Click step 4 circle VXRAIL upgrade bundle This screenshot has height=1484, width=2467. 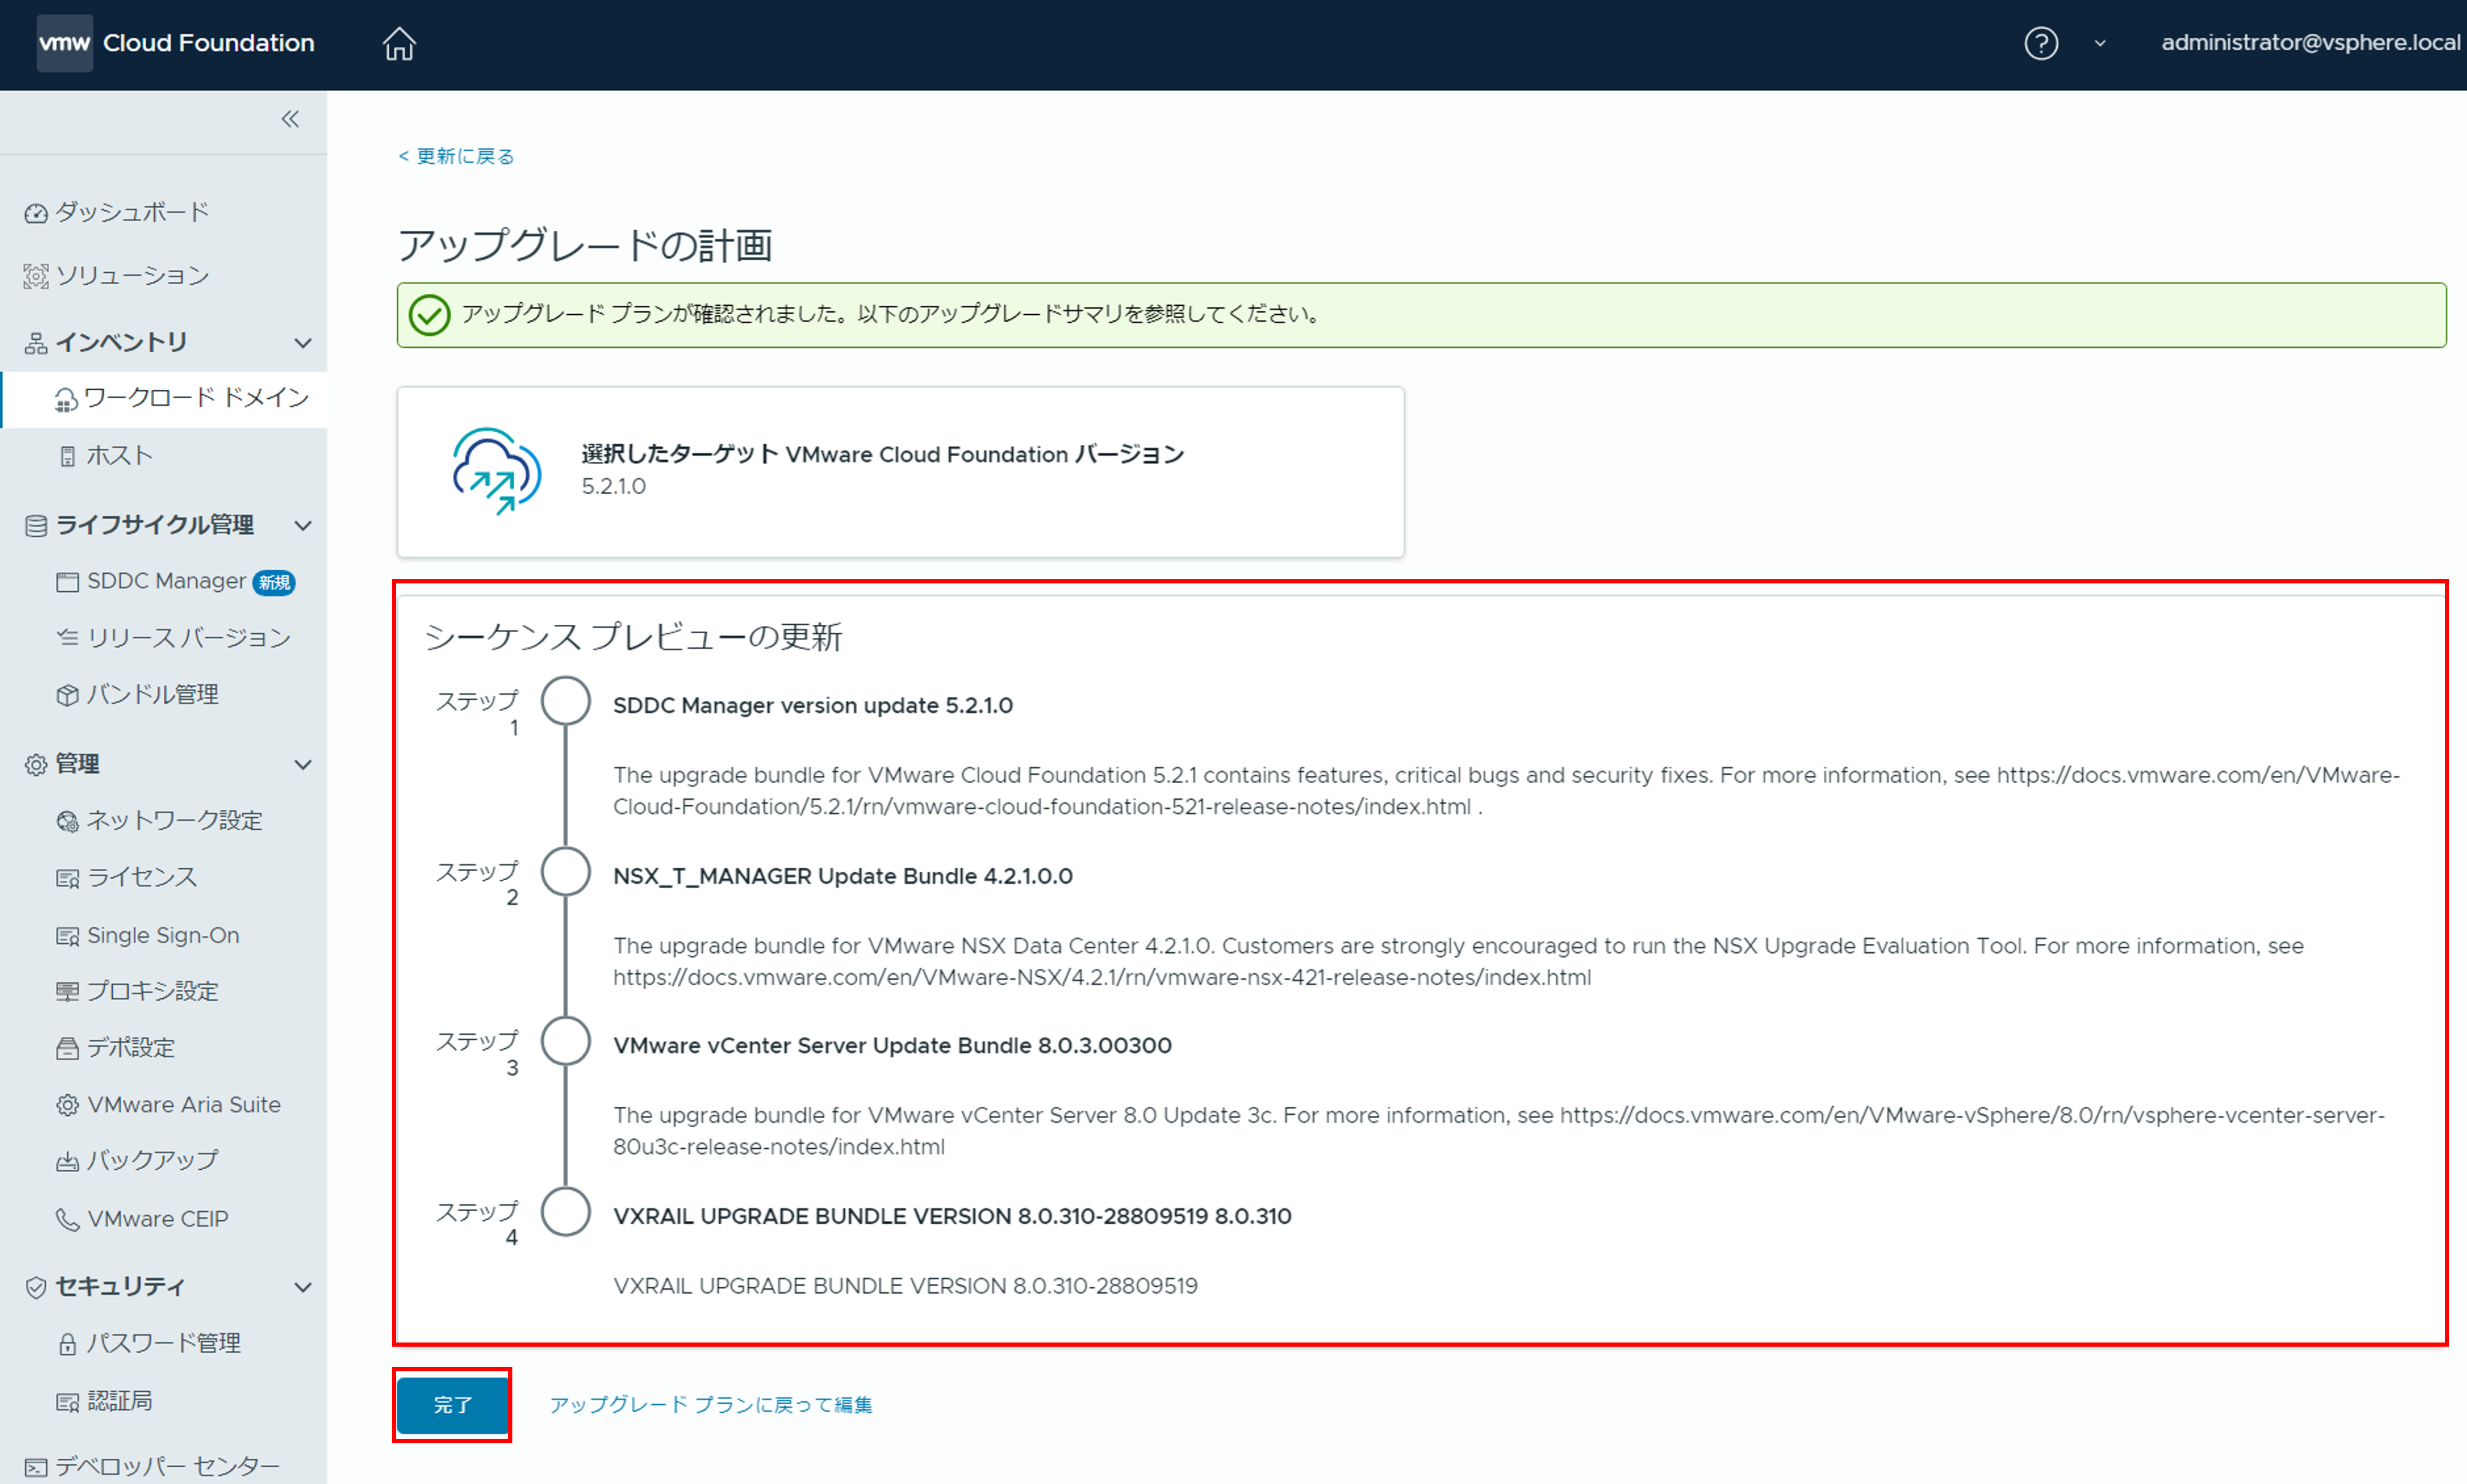point(566,1212)
